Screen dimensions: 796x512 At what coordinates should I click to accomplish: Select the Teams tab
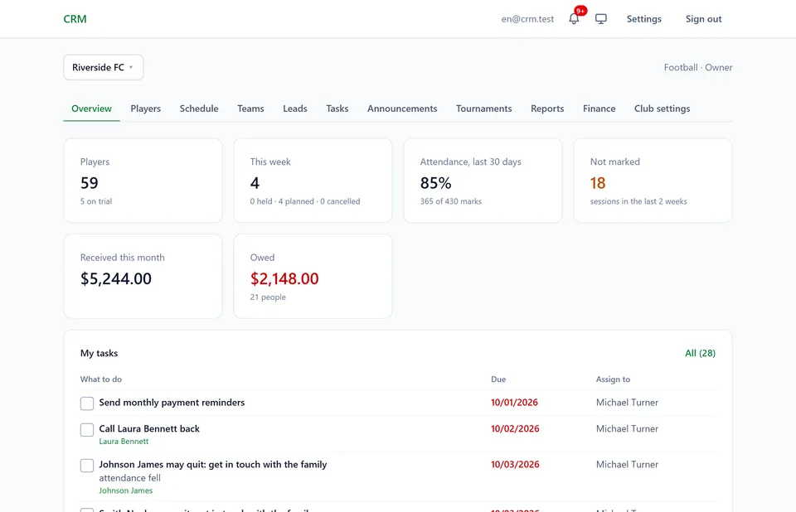click(x=250, y=109)
